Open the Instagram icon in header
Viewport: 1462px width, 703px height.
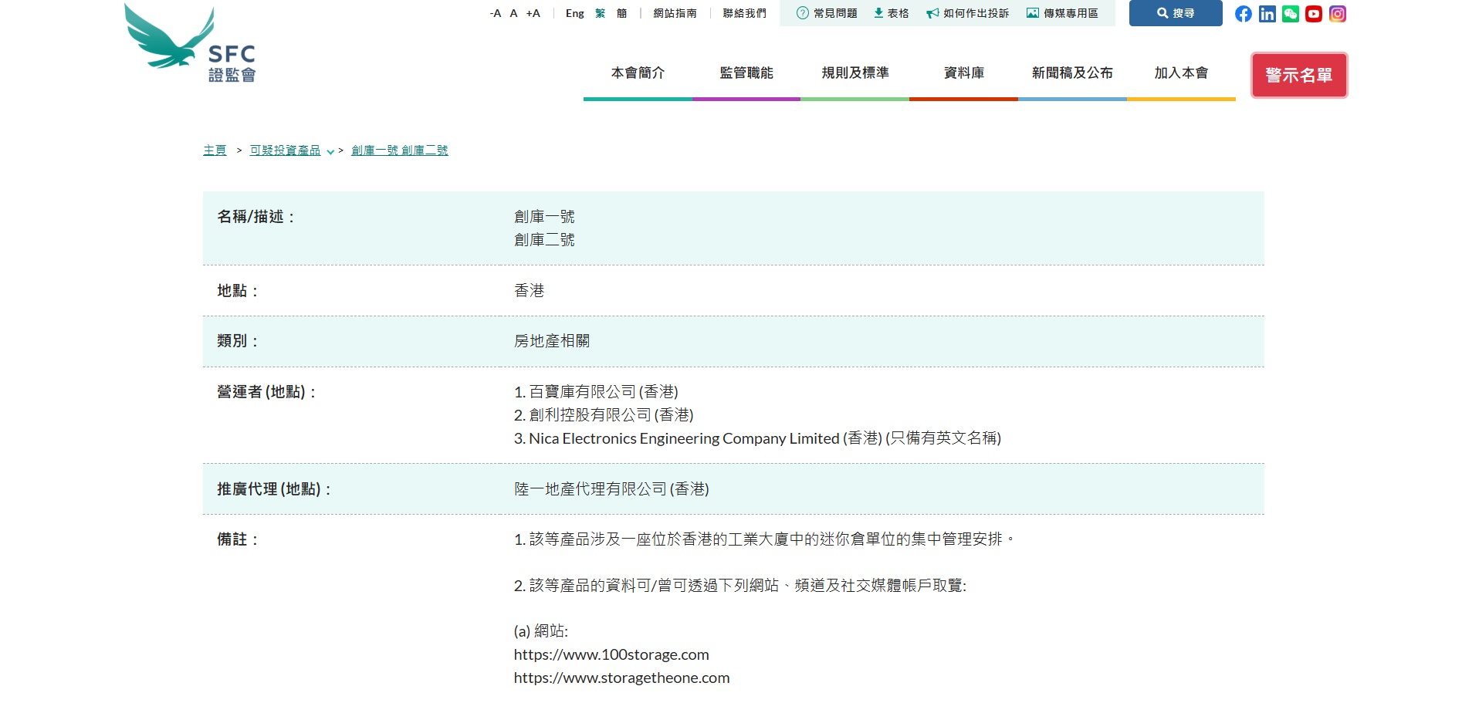click(1338, 14)
